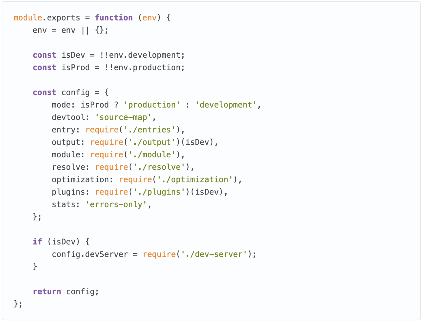Click 'config.devServer' assignment target
Viewport: 423px width, 322px height.
90,254
